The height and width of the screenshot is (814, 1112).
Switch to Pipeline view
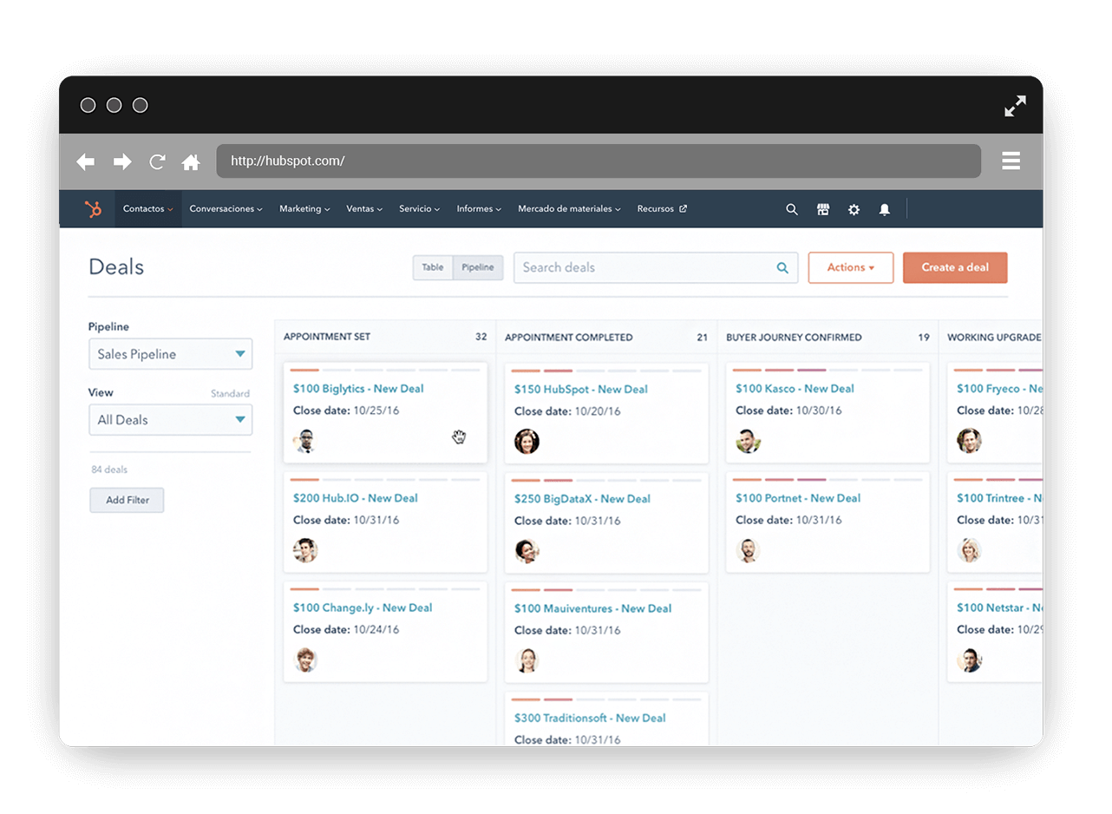pos(478,267)
